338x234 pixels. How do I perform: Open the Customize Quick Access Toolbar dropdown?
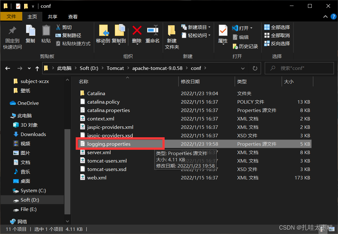(33, 7)
